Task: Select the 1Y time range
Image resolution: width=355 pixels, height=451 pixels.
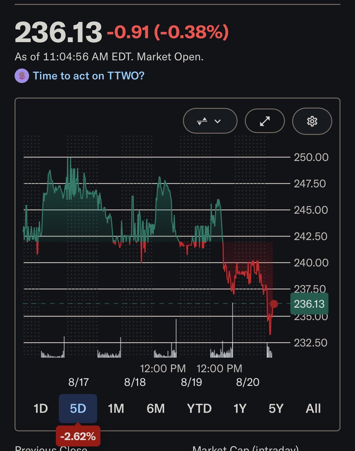Action: 240,409
